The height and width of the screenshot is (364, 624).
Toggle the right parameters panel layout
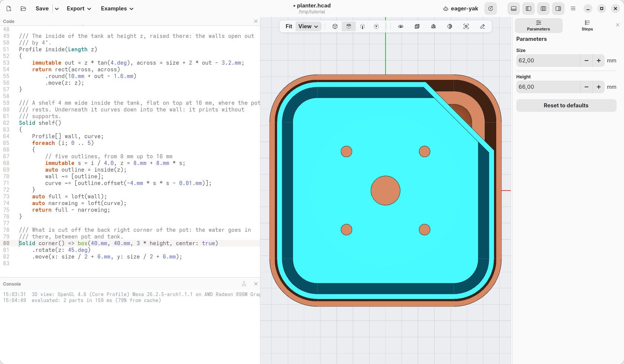(558, 9)
